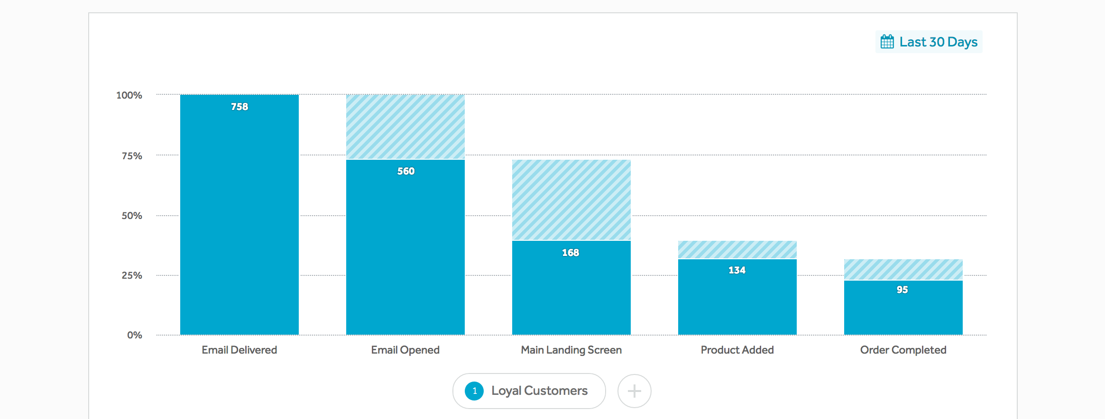Click the striped drop-off area above Email Opened
The height and width of the screenshot is (419, 1105).
tap(405, 127)
